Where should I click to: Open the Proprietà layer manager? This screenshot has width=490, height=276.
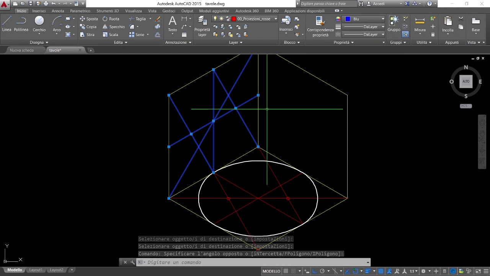coord(202,26)
